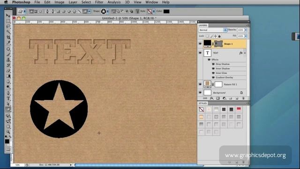Image resolution: width=300 pixels, height=169 pixels.
Task: Open geometry options arrow beside shape tools
Action: tap(90, 11)
